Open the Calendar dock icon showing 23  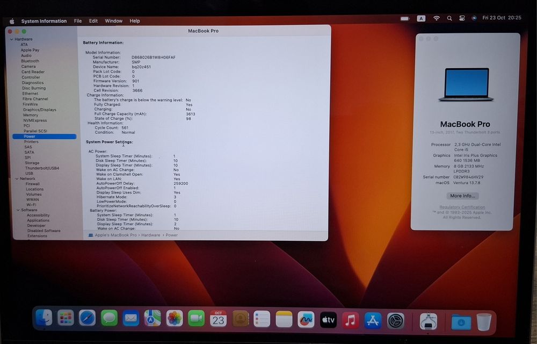218,319
